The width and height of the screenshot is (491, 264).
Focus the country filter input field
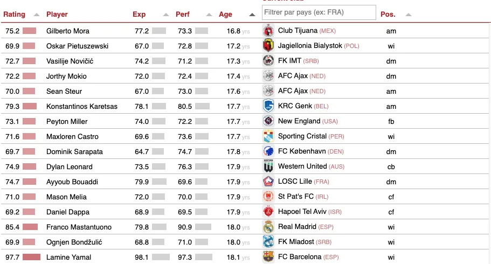[x=319, y=12]
